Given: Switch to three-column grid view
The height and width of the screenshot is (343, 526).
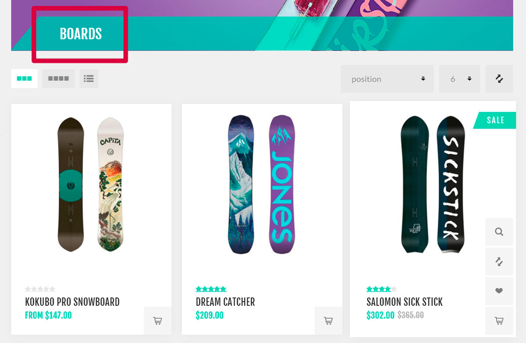Looking at the screenshot, I should pyautogui.click(x=24, y=79).
